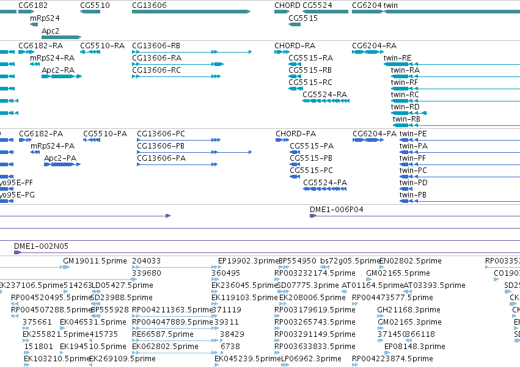The height and width of the screenshot is (368, 520).
Task: Select transcript CG6204-RA
Action: point(375,46)
